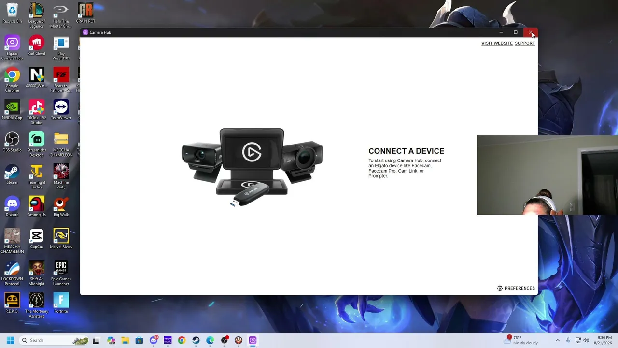Open Task View from the taskbar
Screen dimensions: 618x348
coord(96,340)
